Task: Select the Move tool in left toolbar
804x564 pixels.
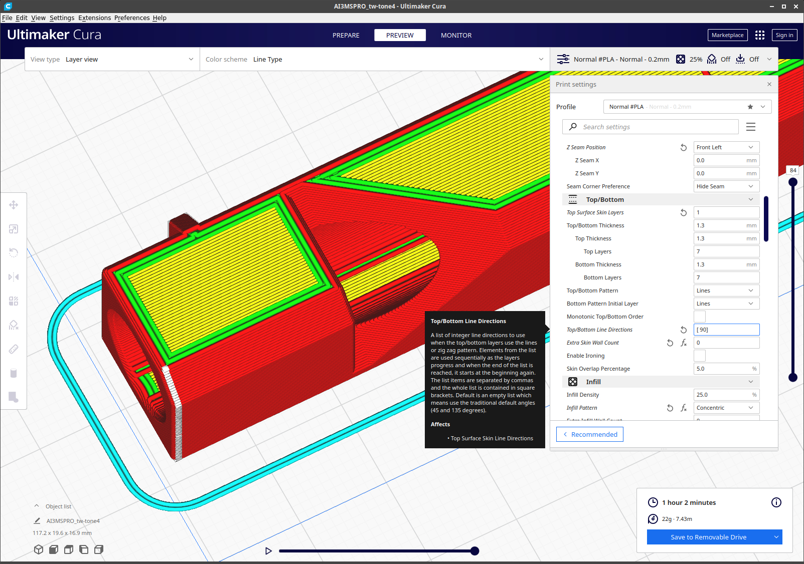Action: 14,205
